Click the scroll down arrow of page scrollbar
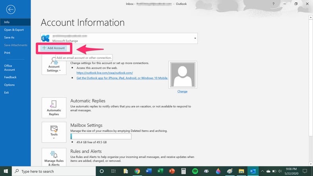313x176 pixels. 311,164
